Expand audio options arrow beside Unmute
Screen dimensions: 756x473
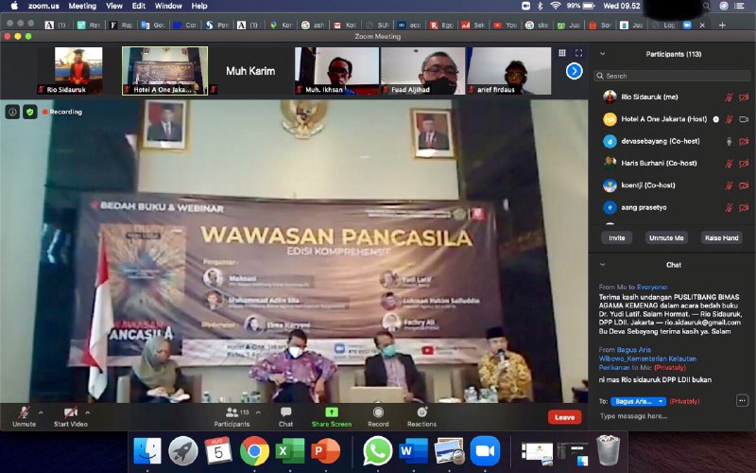tap(41, 412)
